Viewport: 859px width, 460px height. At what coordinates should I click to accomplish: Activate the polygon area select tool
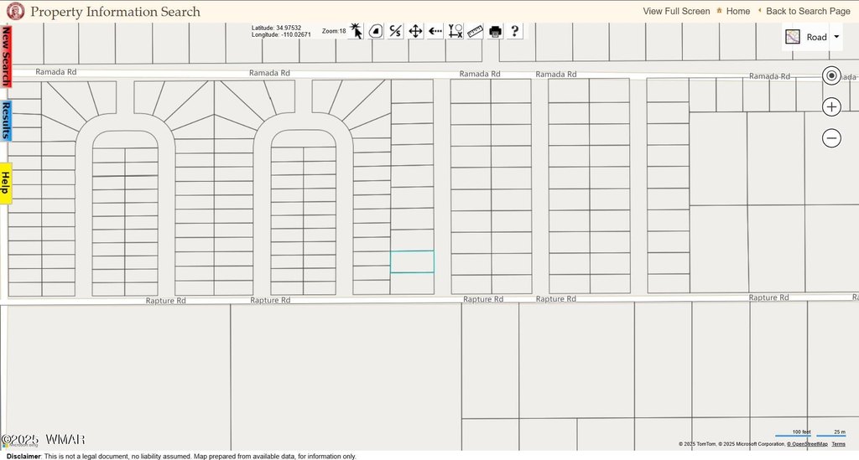pyautogui.click(x=376, y=31)
